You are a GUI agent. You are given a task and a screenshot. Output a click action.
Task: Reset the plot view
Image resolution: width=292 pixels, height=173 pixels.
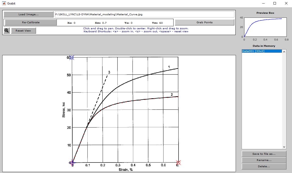tap(23, 30)
